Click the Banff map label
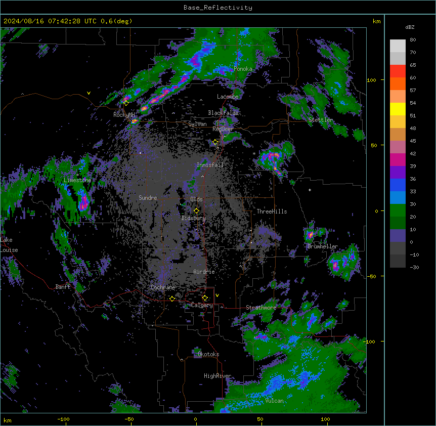Viewport: 436px width, 426px height. [x=63, y=287]
